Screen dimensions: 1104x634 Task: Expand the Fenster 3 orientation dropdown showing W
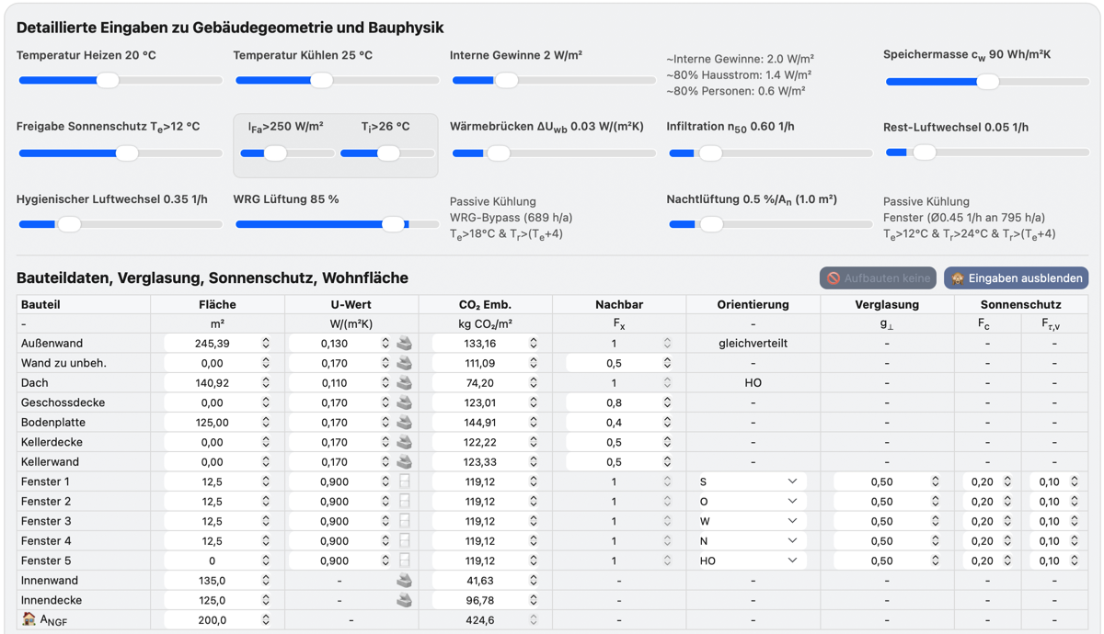coord(753,521)
